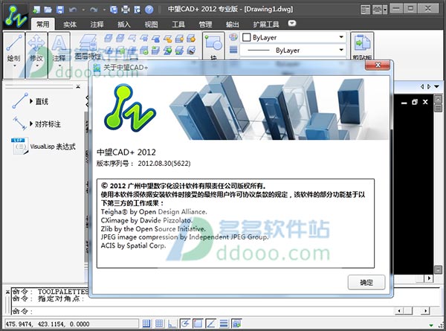Undo the last action
This screenshot has width=446, height=331.
pos(73,10)
